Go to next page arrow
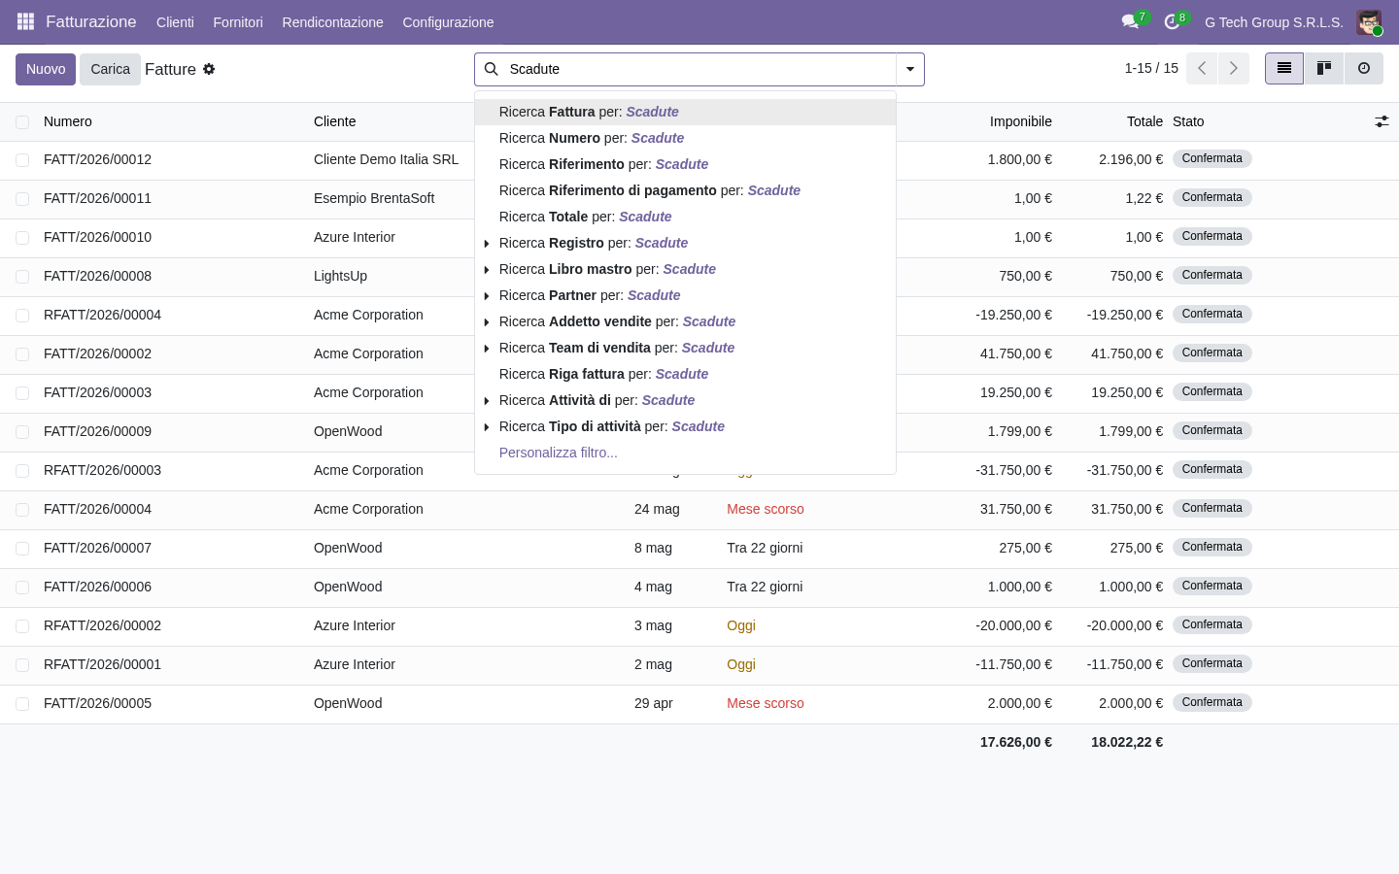This screenshot has width=1399, height=874. (x=1234, y=68)
